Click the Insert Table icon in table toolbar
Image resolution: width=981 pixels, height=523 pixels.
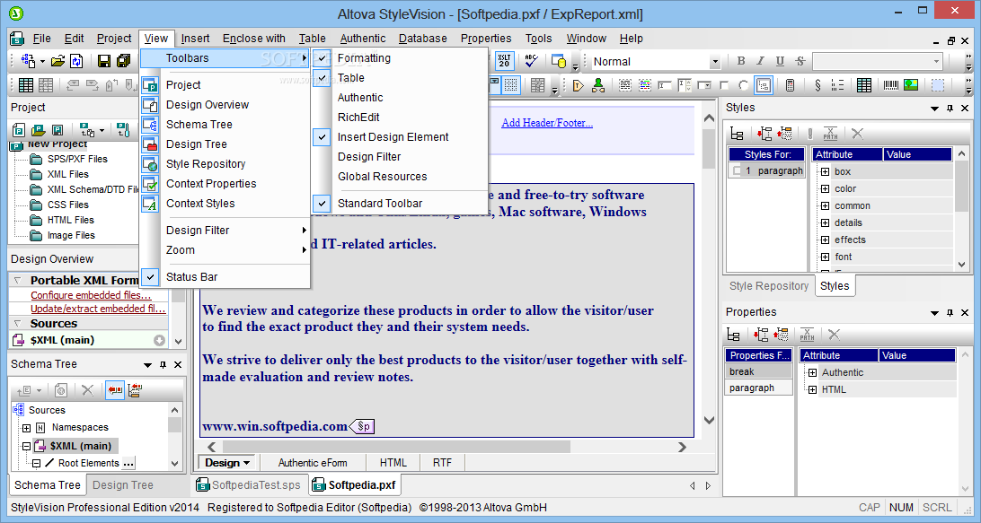[26, 85]
